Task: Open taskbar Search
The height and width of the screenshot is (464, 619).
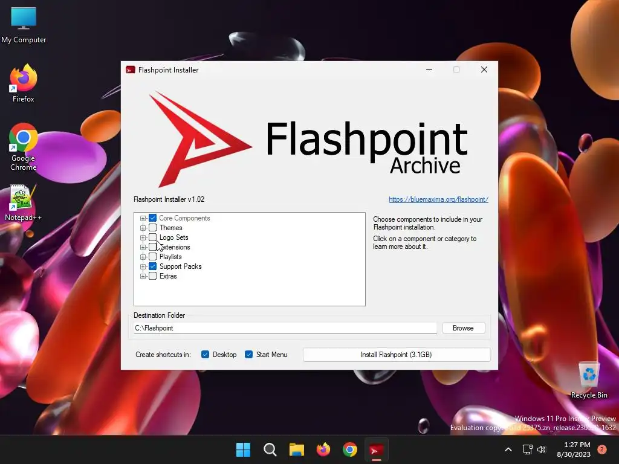Action: point(270,449)
